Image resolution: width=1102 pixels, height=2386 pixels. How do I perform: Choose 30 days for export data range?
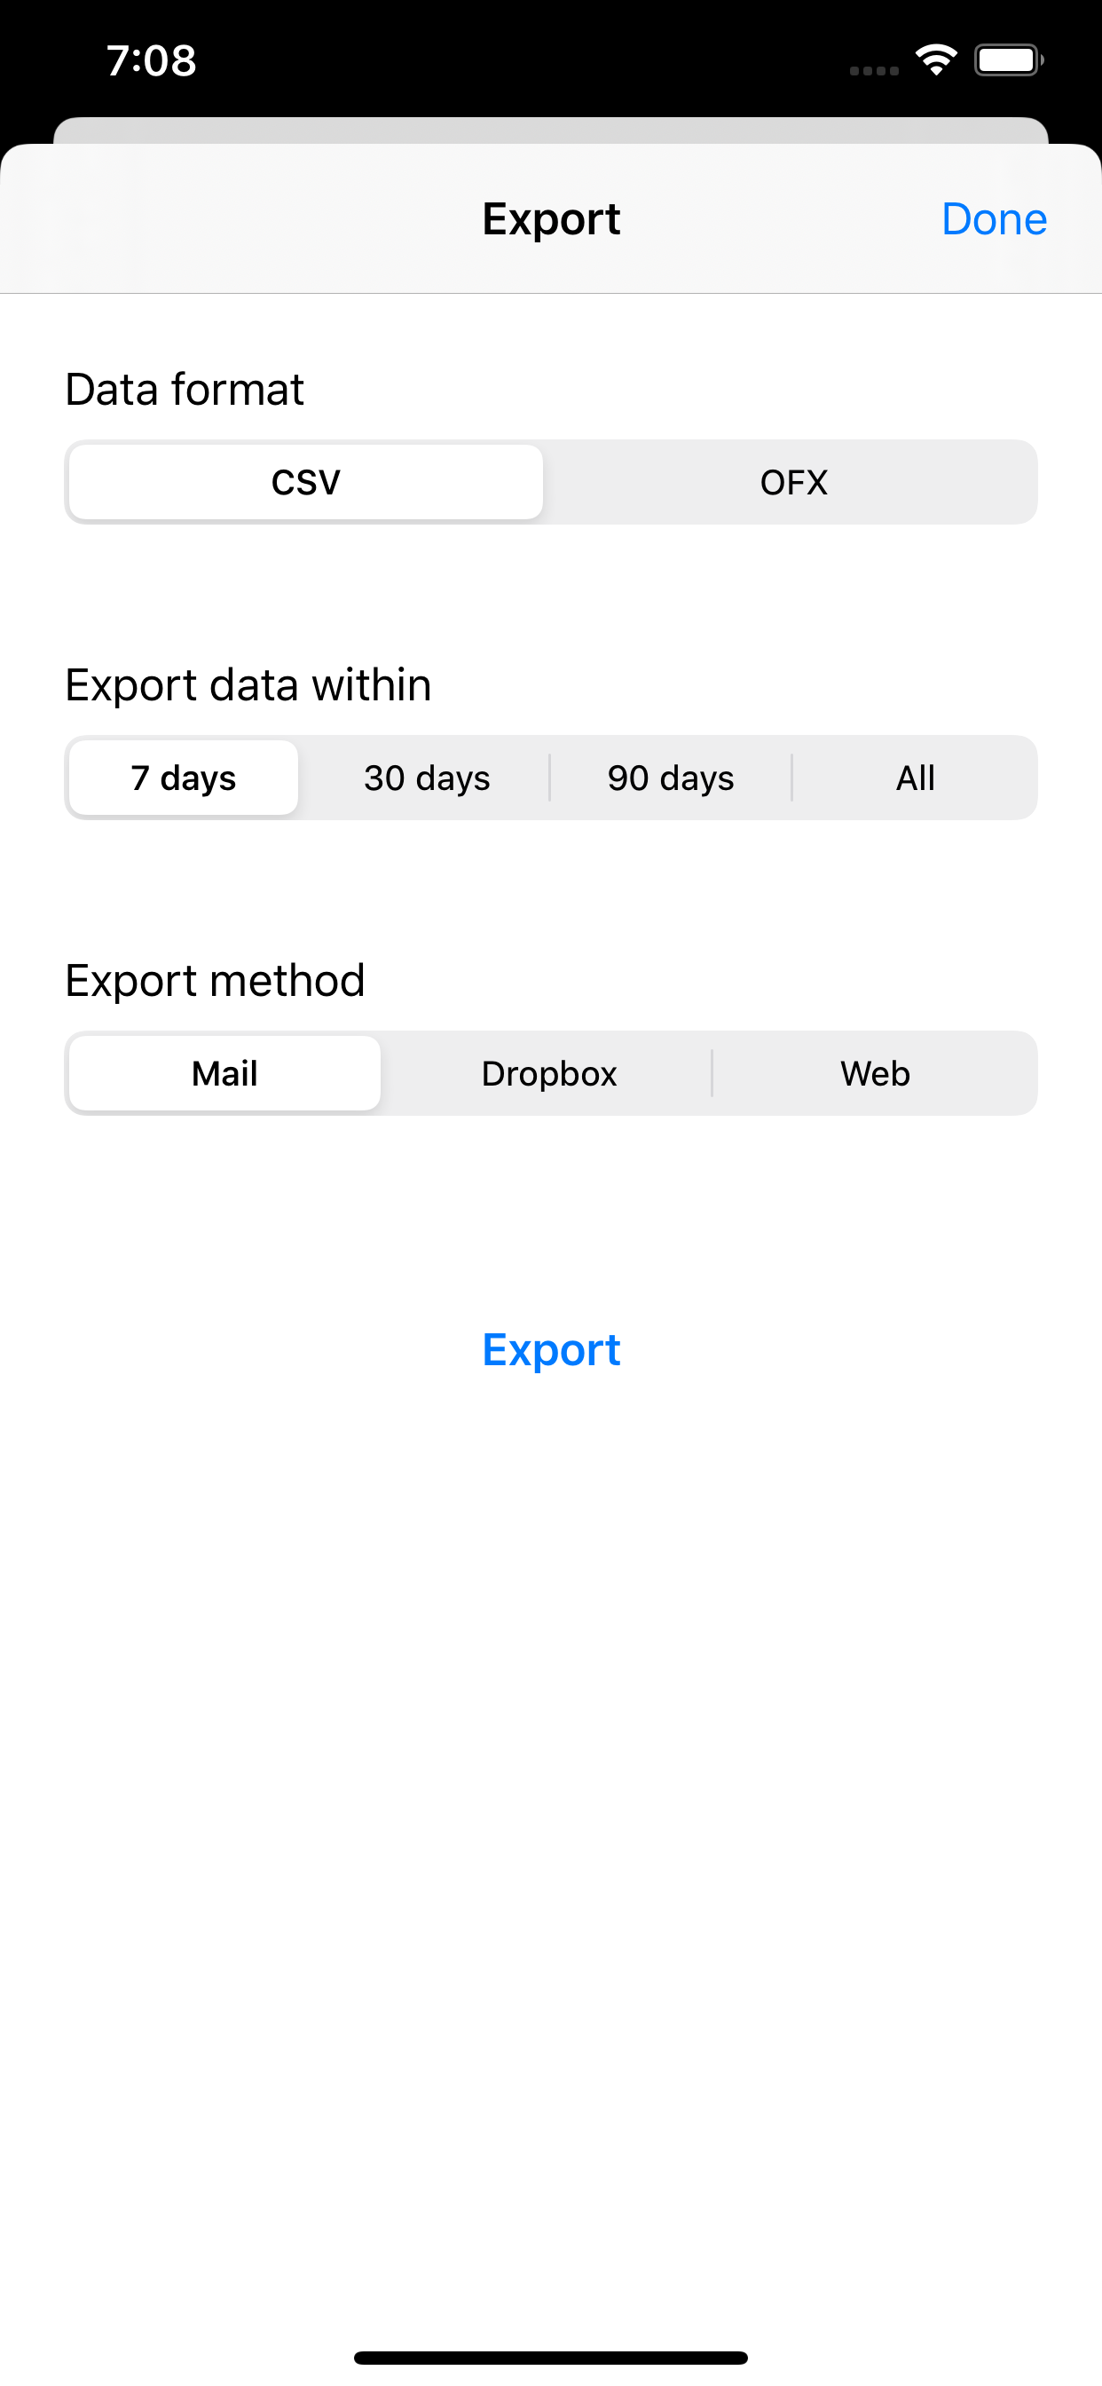click(425, 778)
